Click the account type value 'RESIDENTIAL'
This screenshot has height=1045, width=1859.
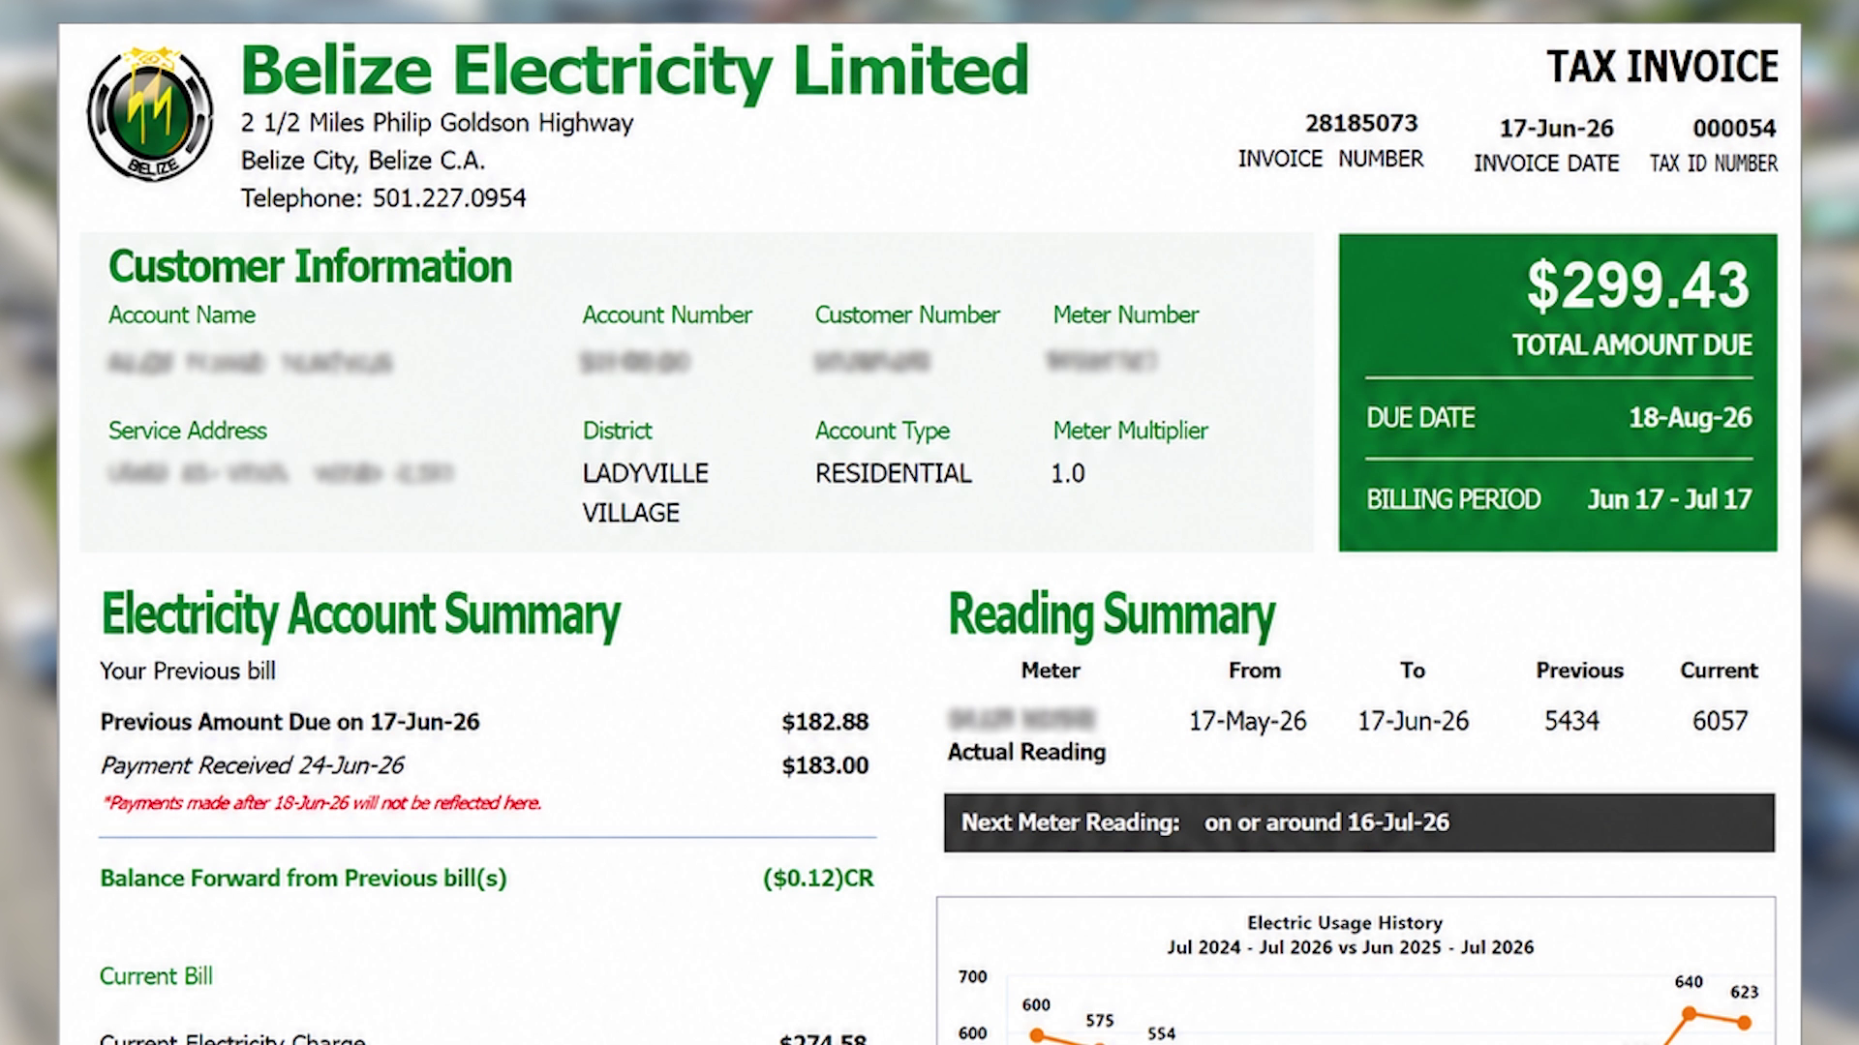tap(893, 473)
